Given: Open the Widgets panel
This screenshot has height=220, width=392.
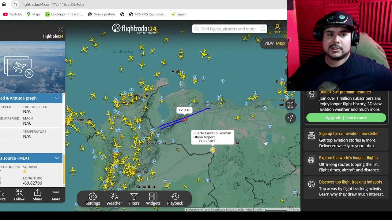Looking at the screenshot, I should 153,199.
